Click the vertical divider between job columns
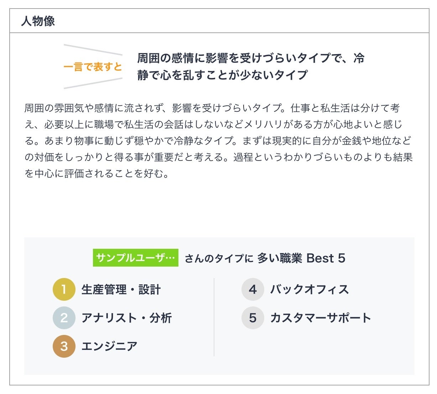 pyautogui.click(x=214, y=317)
